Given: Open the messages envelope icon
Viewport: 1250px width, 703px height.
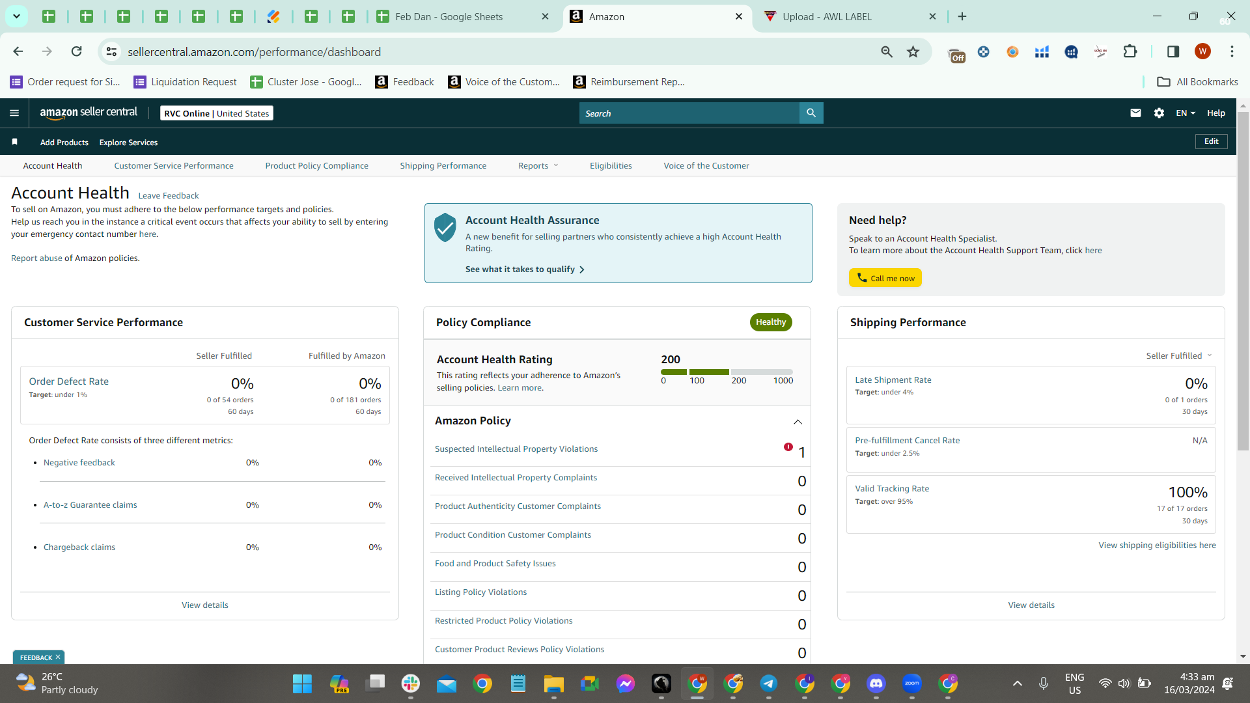Looking at the screenshot, I should pos(1136,113).
